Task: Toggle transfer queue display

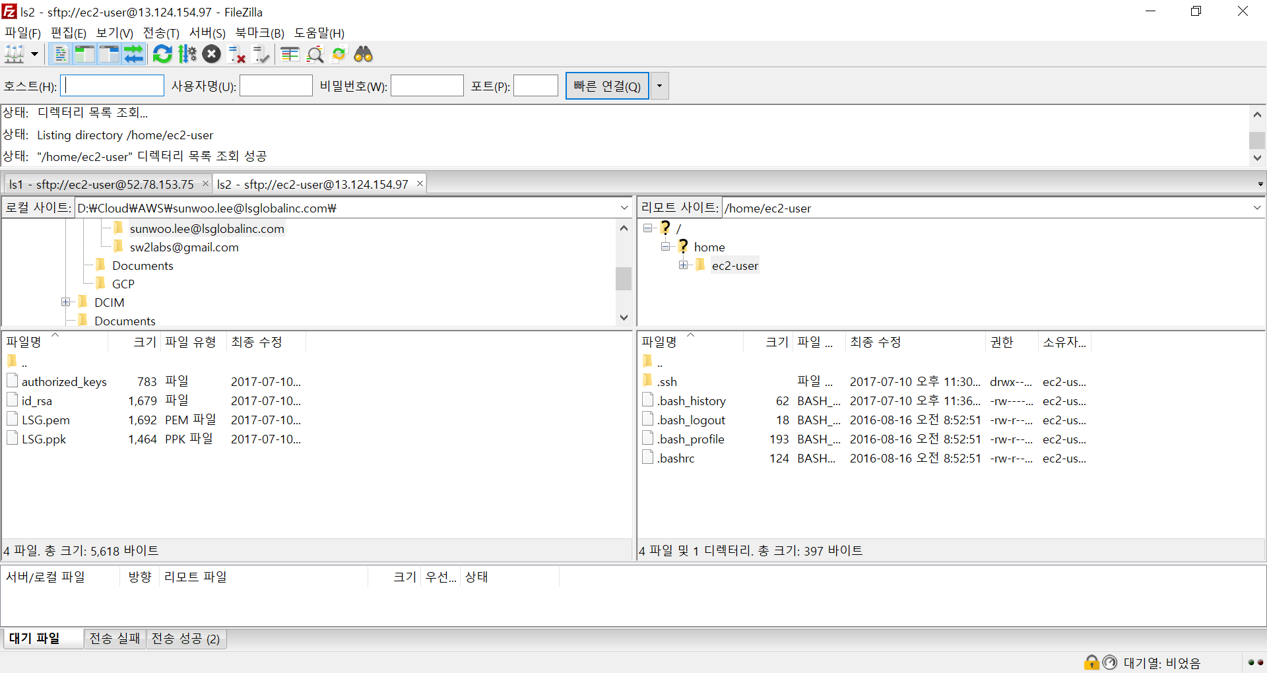Action: pos(133,54)
